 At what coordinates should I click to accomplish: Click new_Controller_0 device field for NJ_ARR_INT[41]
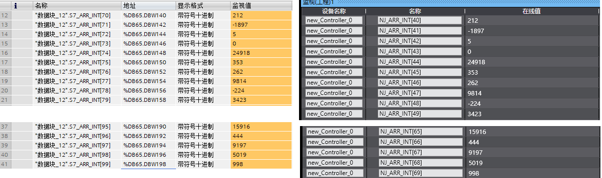tap(334, 31)
